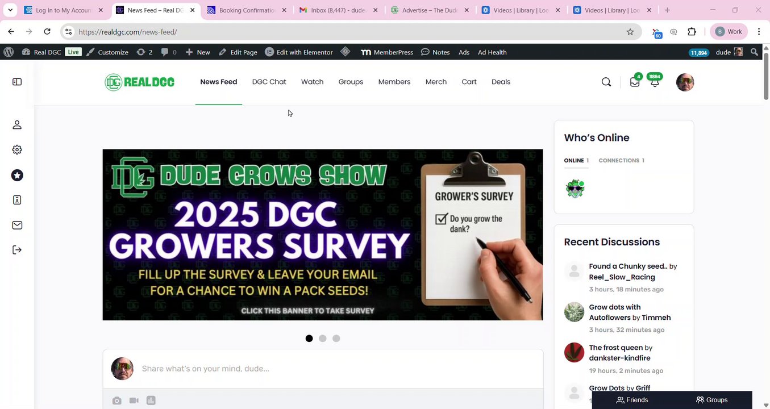This screenshot has height=409, width=770.
Task: Open the MemberPress admin menu
Action: 387,52
